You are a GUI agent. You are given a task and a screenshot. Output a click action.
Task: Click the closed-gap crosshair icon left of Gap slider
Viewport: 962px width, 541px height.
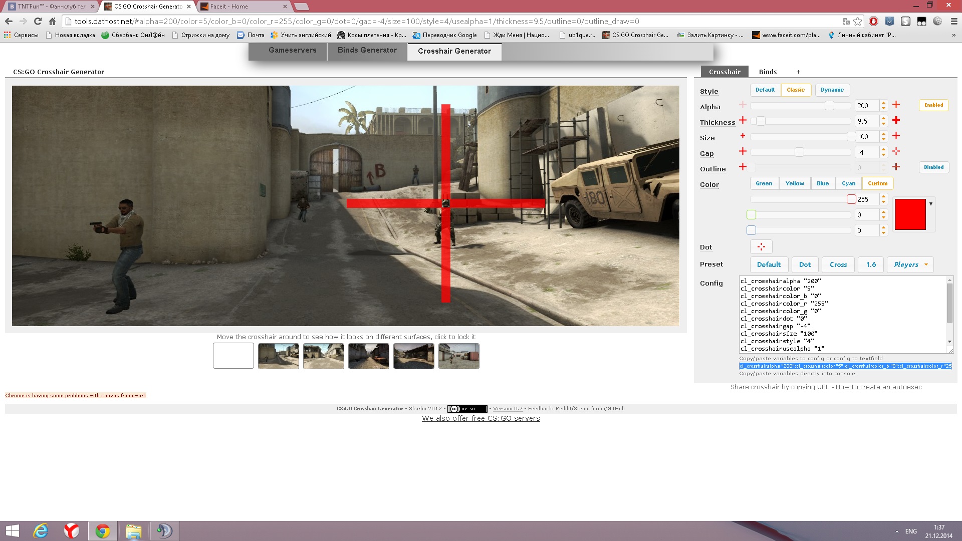[x=743, y=151]
